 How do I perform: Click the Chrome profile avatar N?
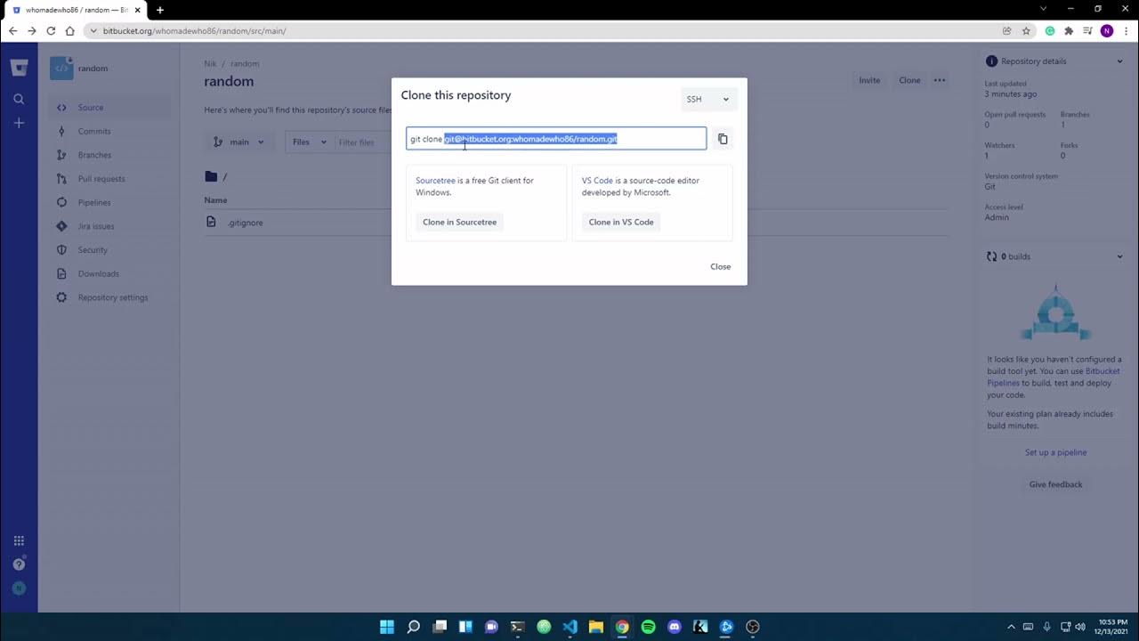click(x=1107, y=30)
